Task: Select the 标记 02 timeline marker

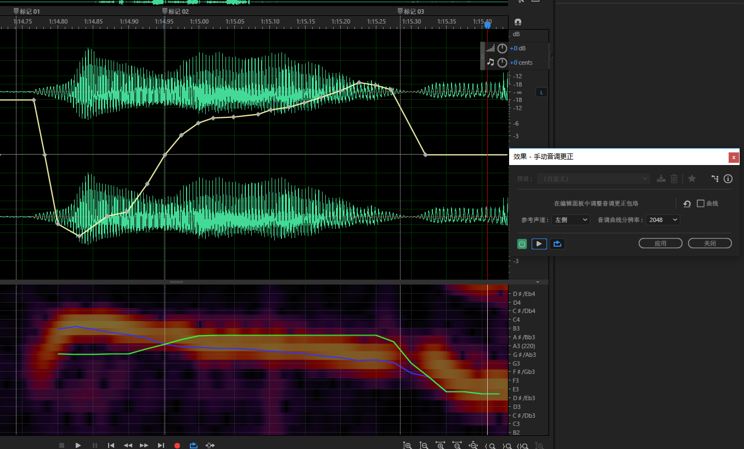Action: point(165,11)
